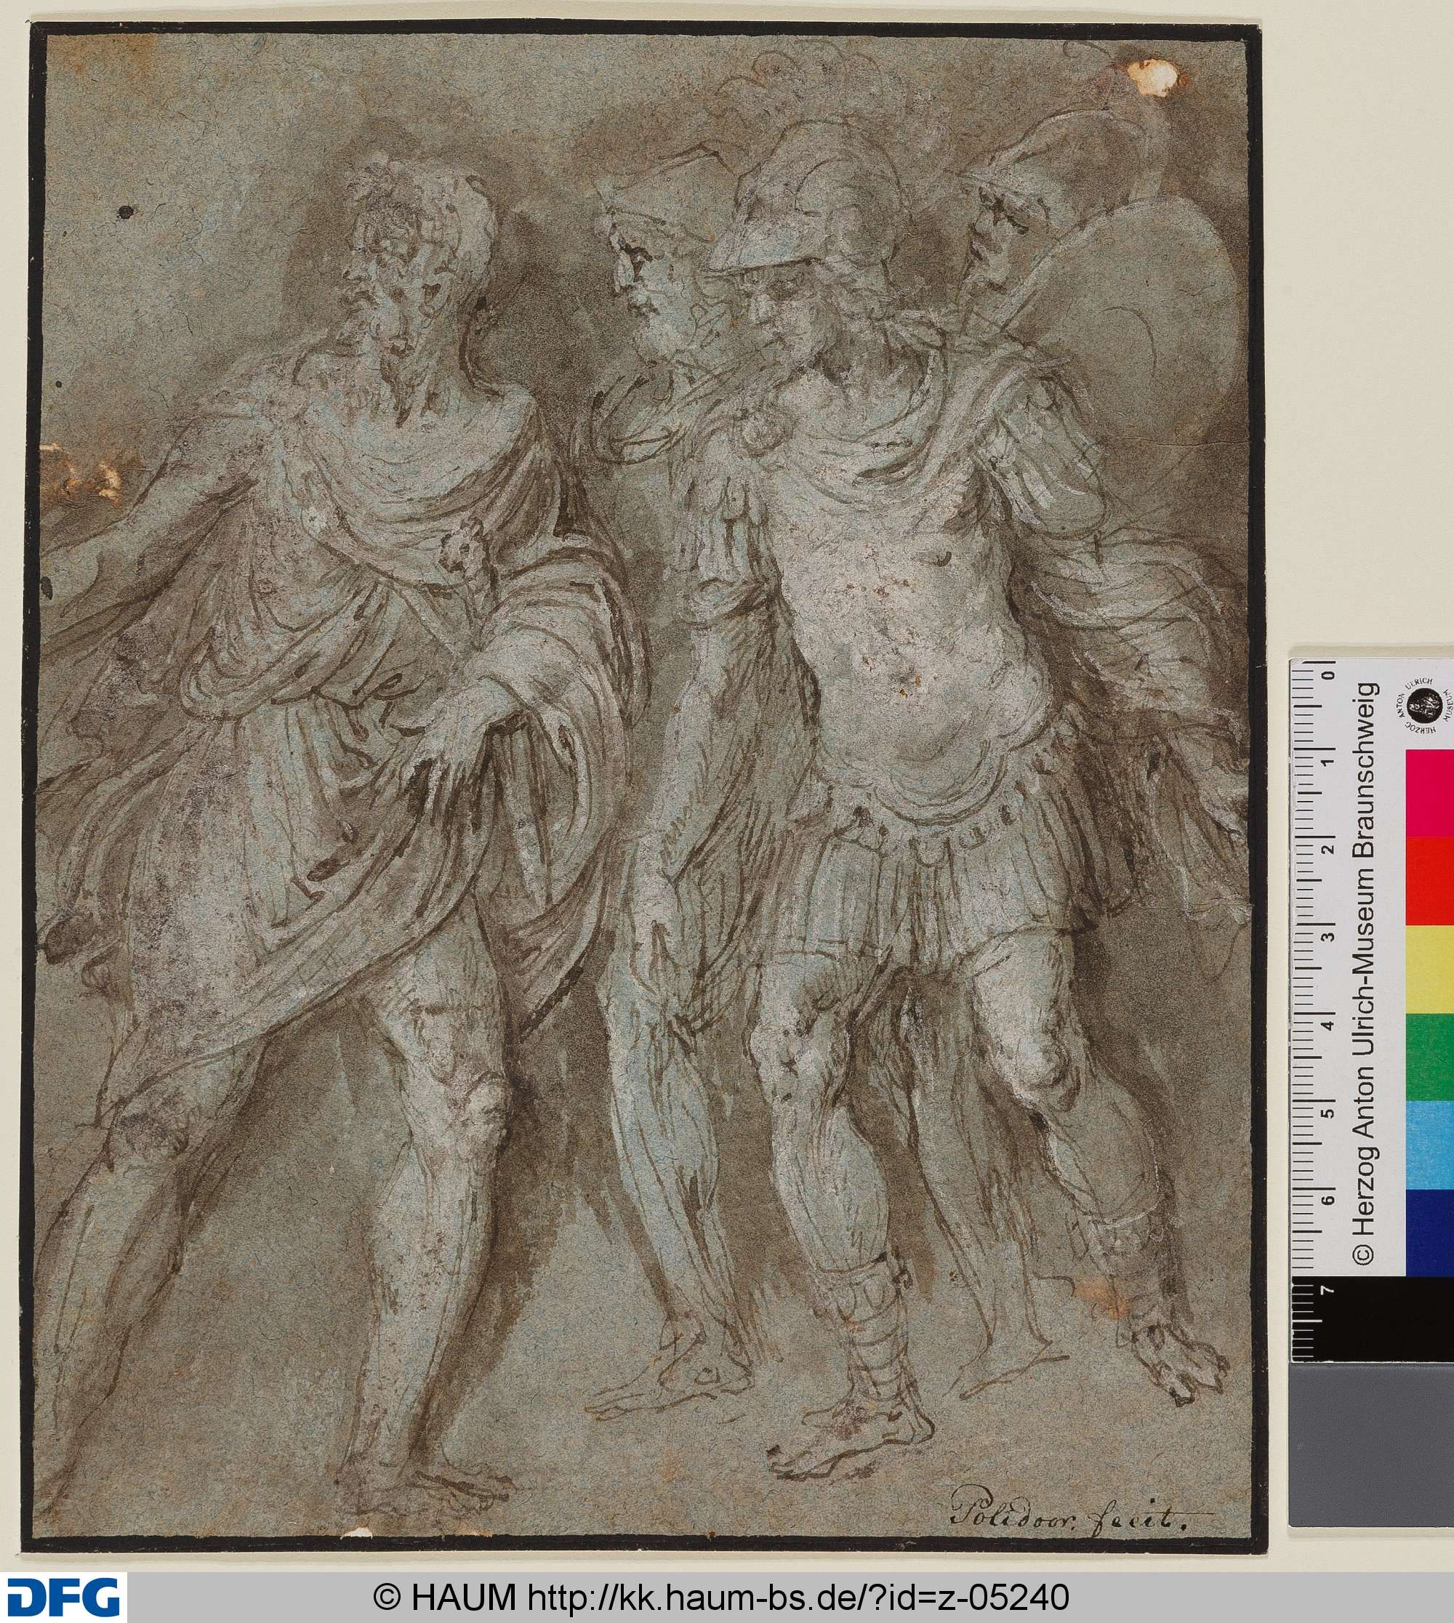Viewport: 1454px width, 1623px height.
Task: Pick the light blue patch on the color scale
Action: pos(1429,1144)
